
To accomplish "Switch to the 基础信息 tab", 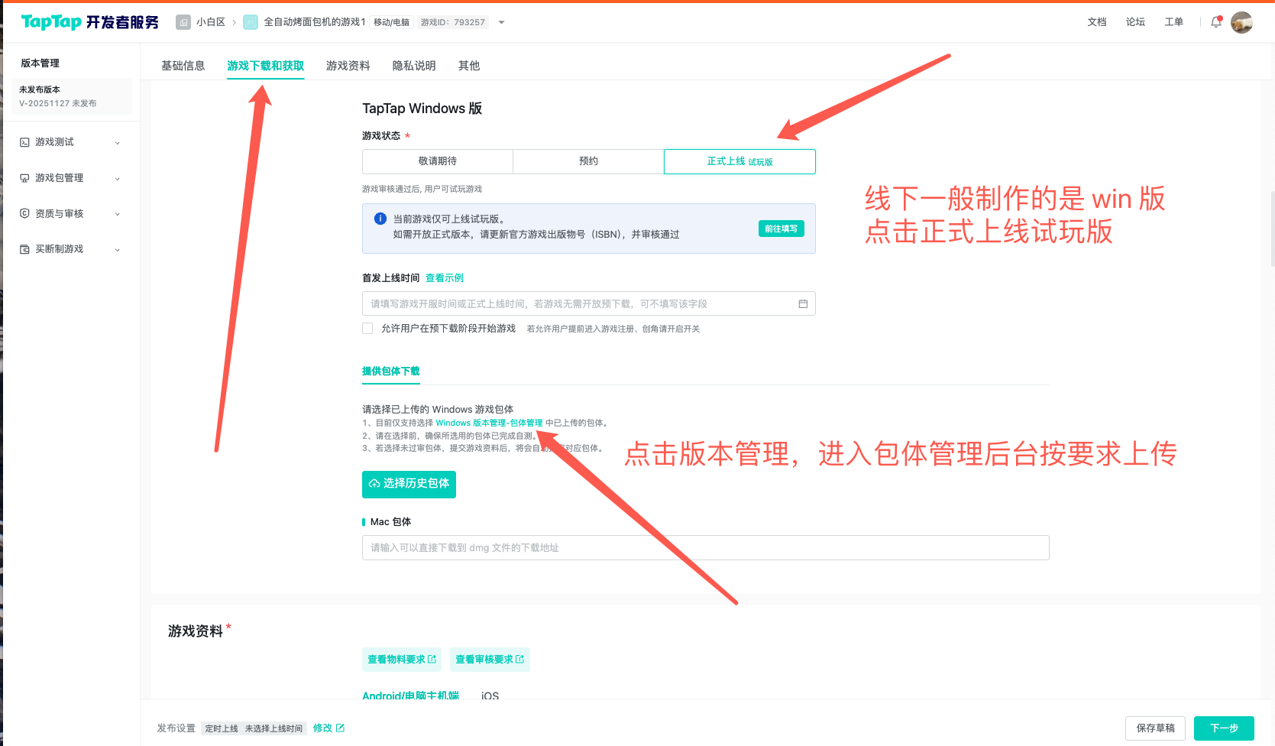I will pyautogui.click(x=183, y=66).
